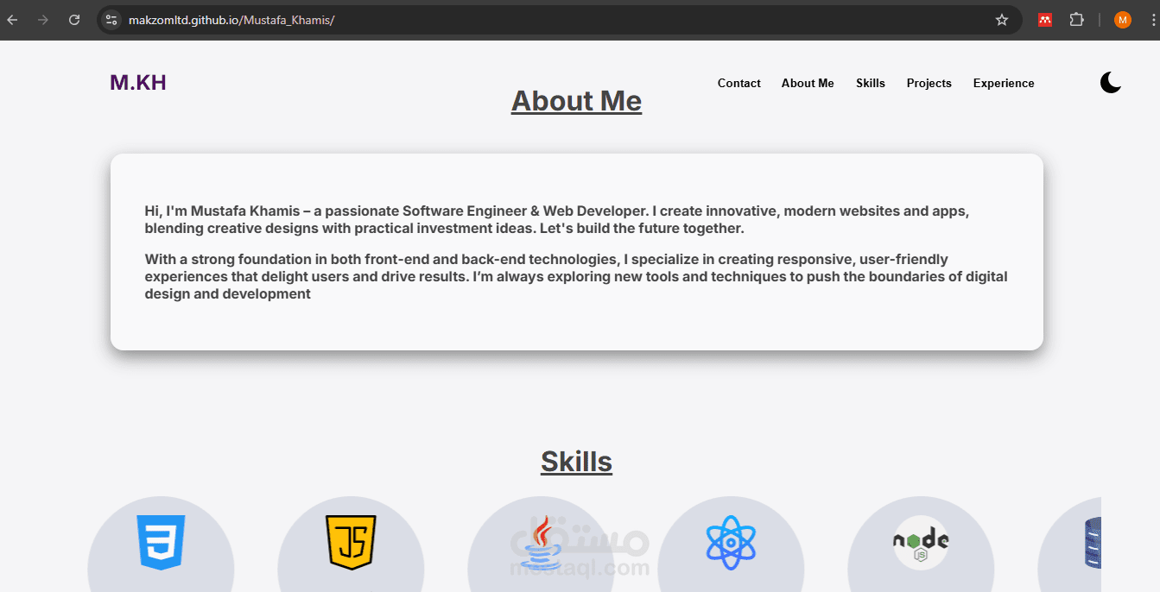The height and width of the screenshot is (592, 1160).
Task: Go back with the browser back arrow
Action: click(x=13, y=20)
